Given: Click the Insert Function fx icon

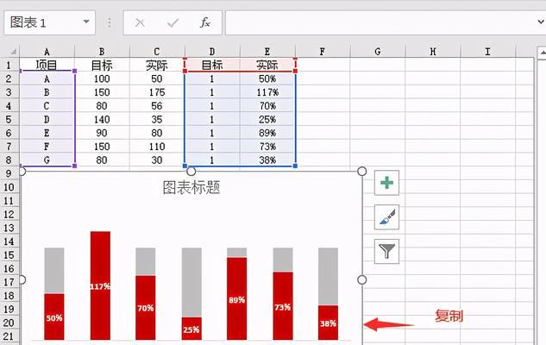Looking at the screenshot, I should click(x=205, y=22).
